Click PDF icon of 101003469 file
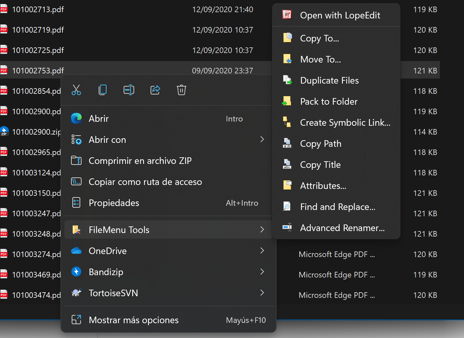This screenshot has width=464, height=338. (4, 274)
